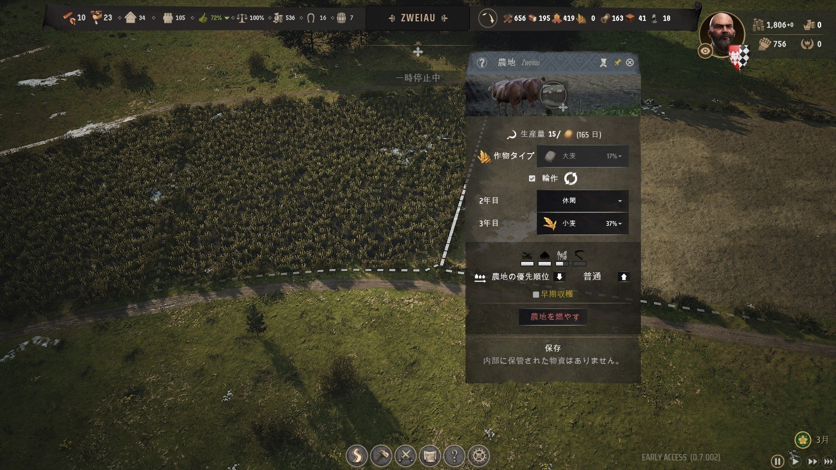Open the ship wheel settings icon
The width and height of the screenshot is (836, 470).
tap(479, 456)
